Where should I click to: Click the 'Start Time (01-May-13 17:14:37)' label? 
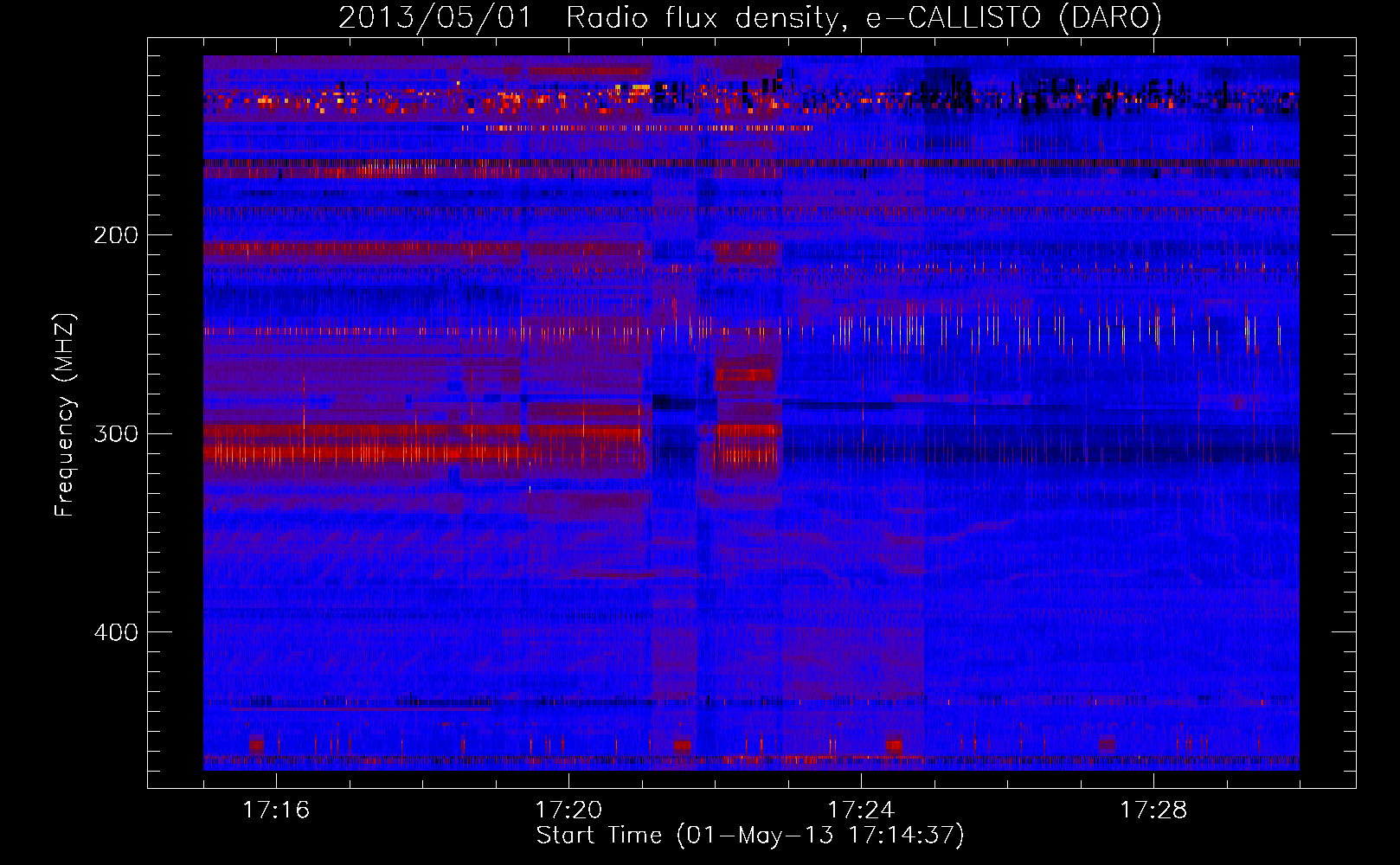[x=750, y=836]
